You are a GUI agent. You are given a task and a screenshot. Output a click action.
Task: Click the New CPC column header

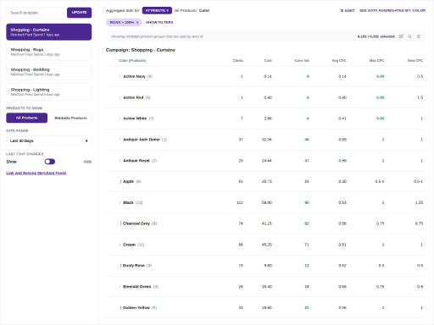tap(415, 61)
